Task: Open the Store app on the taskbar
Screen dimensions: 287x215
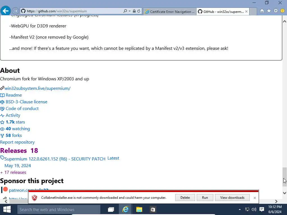Action: pos(153,209)
